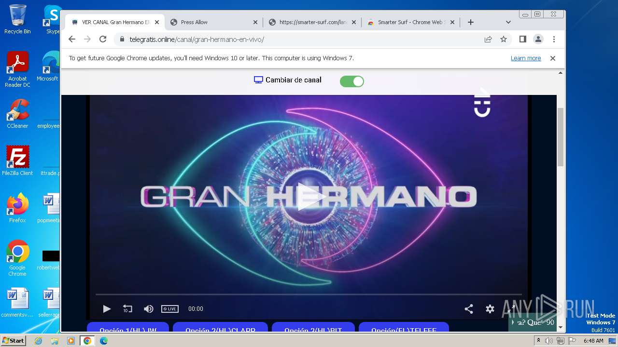Switch to VER CANAL Gran Hermano tab
This screenshot has height=347, width=618.
point(115,22)
